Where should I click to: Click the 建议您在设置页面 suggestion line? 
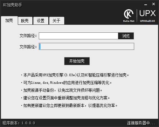[x=65, y=98]
